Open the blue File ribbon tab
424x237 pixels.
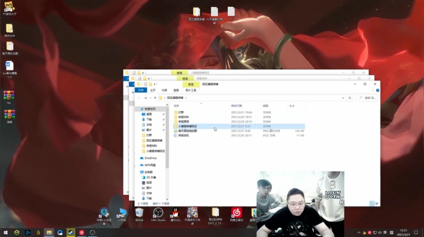(x=141, y=90)
